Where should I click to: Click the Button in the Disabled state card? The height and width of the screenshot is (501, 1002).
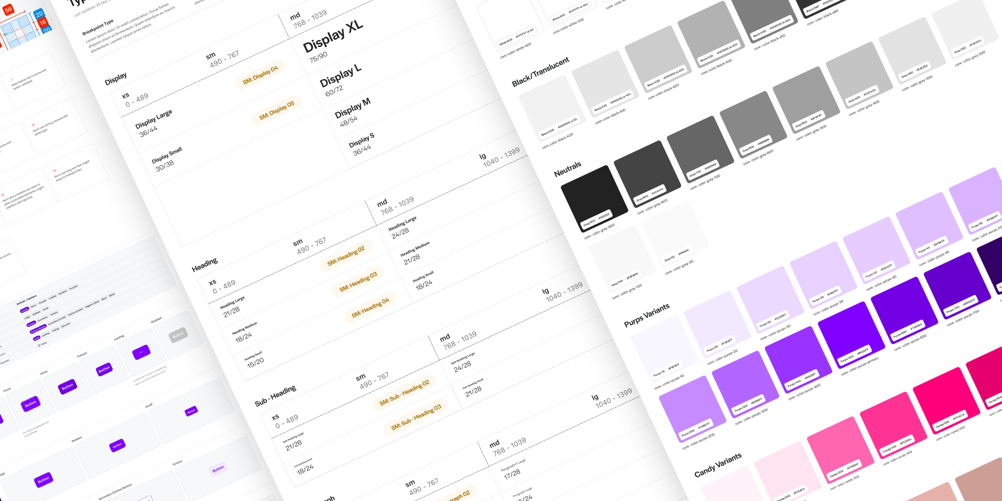(x=178, y=335)
